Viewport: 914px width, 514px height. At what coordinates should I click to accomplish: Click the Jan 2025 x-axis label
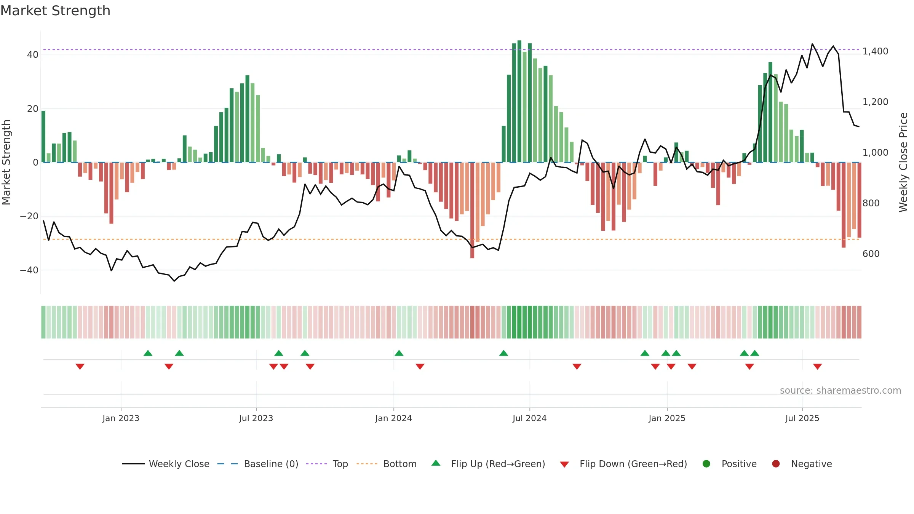667,418
